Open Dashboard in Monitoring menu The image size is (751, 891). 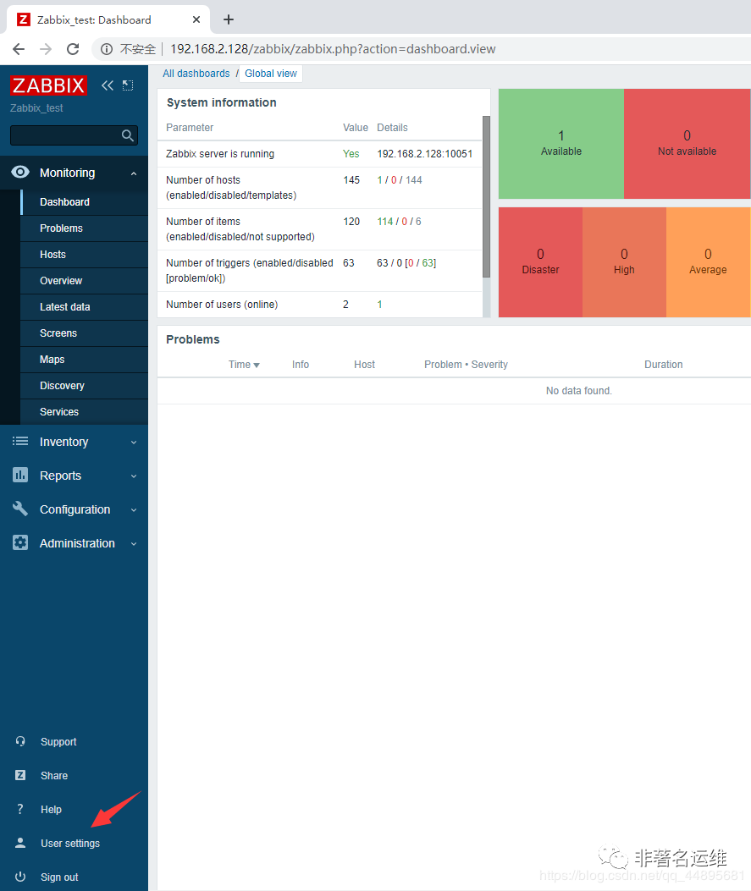[x=84, y=201]
